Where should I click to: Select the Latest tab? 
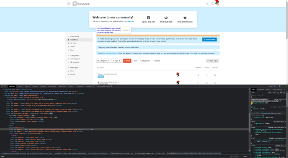pos(127,61)
